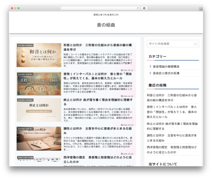Viewport: 212px width, 179px height.
Task: Minimize the window with the yellow button
Action: (x=15, y=8)
